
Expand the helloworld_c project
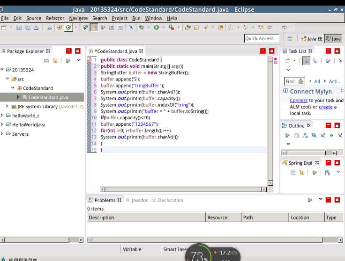tap(2, 115)
